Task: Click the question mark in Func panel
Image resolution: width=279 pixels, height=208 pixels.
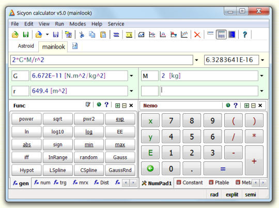Action: tap(106, 105)
